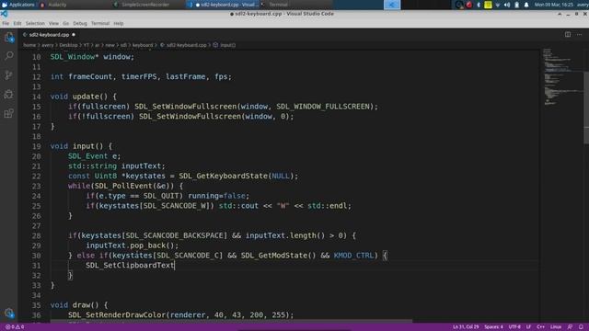The height and width of the screenshot is (331, 589).
Task: Click line number 31 in the gutter
Action: click(x=37, y=266)
